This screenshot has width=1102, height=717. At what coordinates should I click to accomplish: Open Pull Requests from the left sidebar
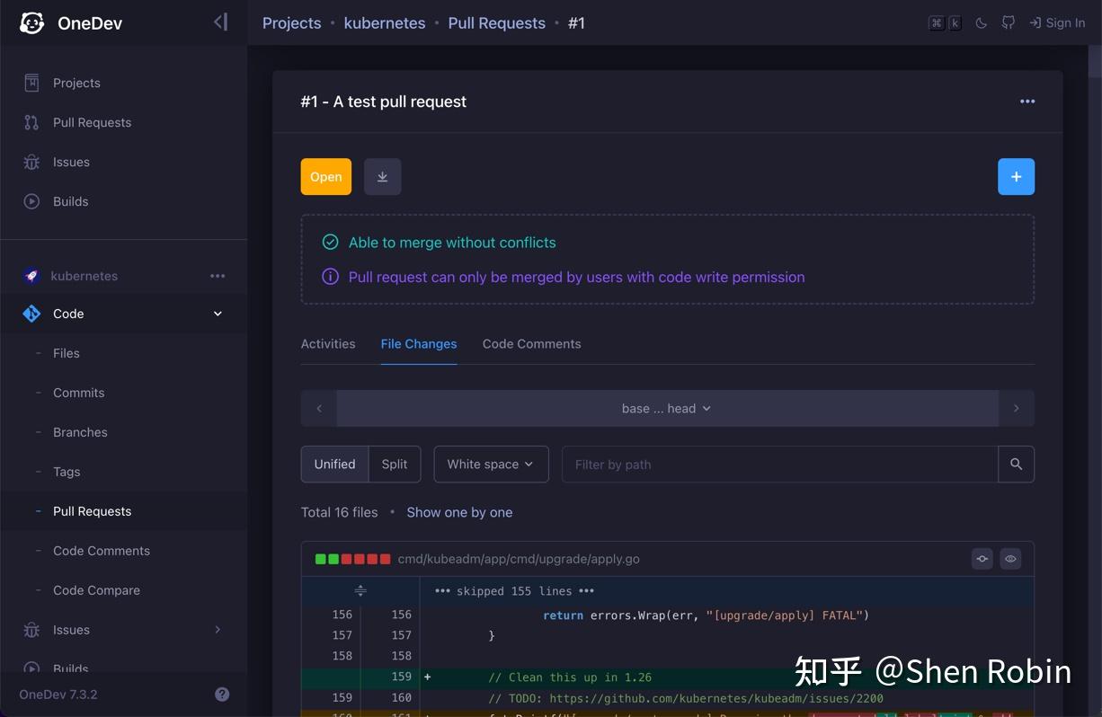coord(92,122)
